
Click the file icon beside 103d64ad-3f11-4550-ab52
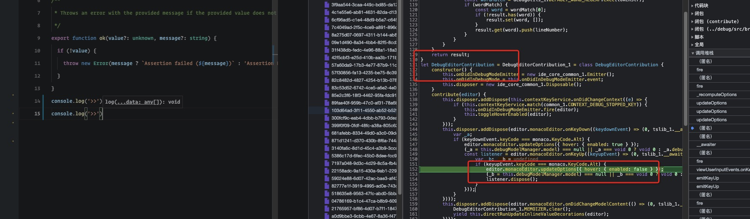pos(327,110)
